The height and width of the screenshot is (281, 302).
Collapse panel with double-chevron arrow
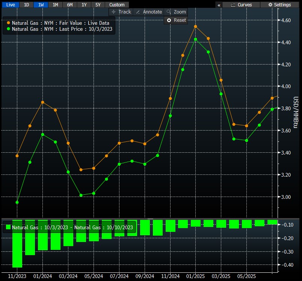(x=219, y=5)
